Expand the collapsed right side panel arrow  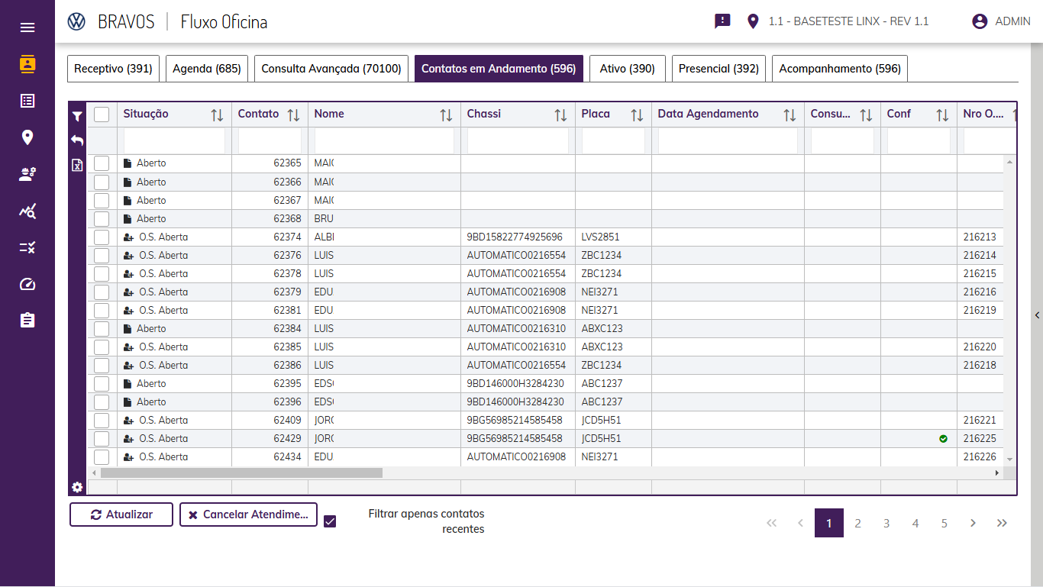pyautogui.click(x=1037, y=315)
